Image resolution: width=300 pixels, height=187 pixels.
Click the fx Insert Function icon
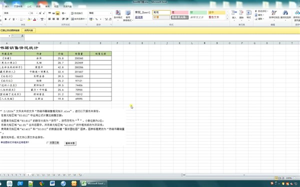(x=22, y=36)
